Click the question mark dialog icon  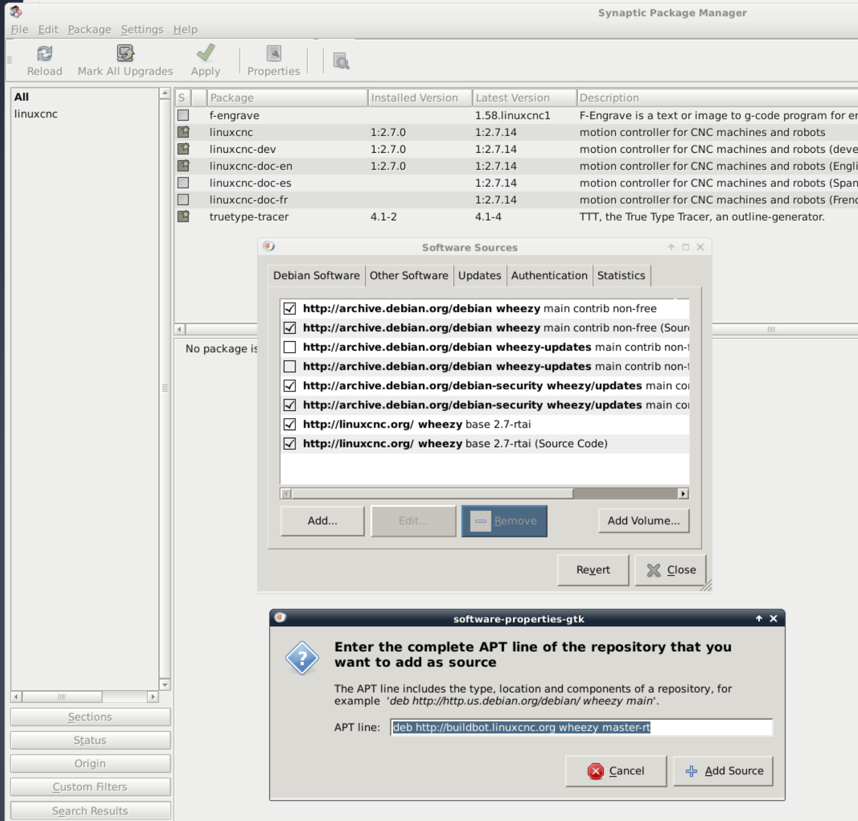[x=302, y=658]
